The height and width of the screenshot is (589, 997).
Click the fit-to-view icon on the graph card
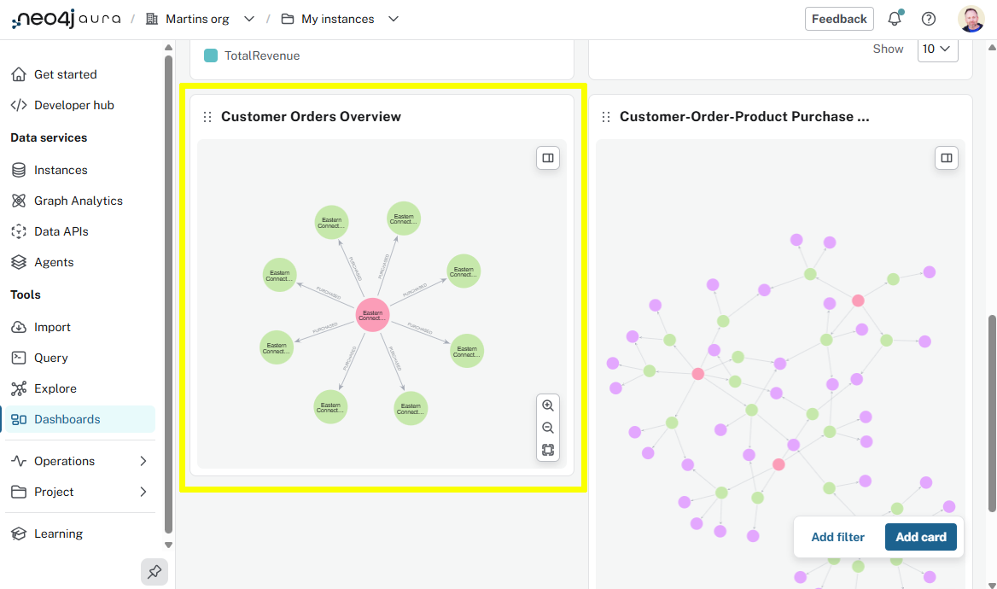pos(547,450)
